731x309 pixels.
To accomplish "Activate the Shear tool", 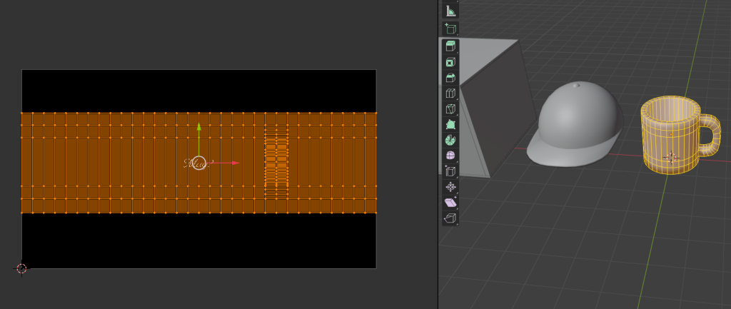I will 450,203.
